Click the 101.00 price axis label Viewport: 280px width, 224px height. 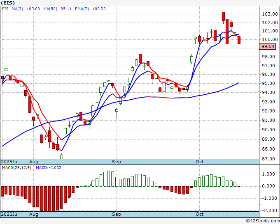270,31
